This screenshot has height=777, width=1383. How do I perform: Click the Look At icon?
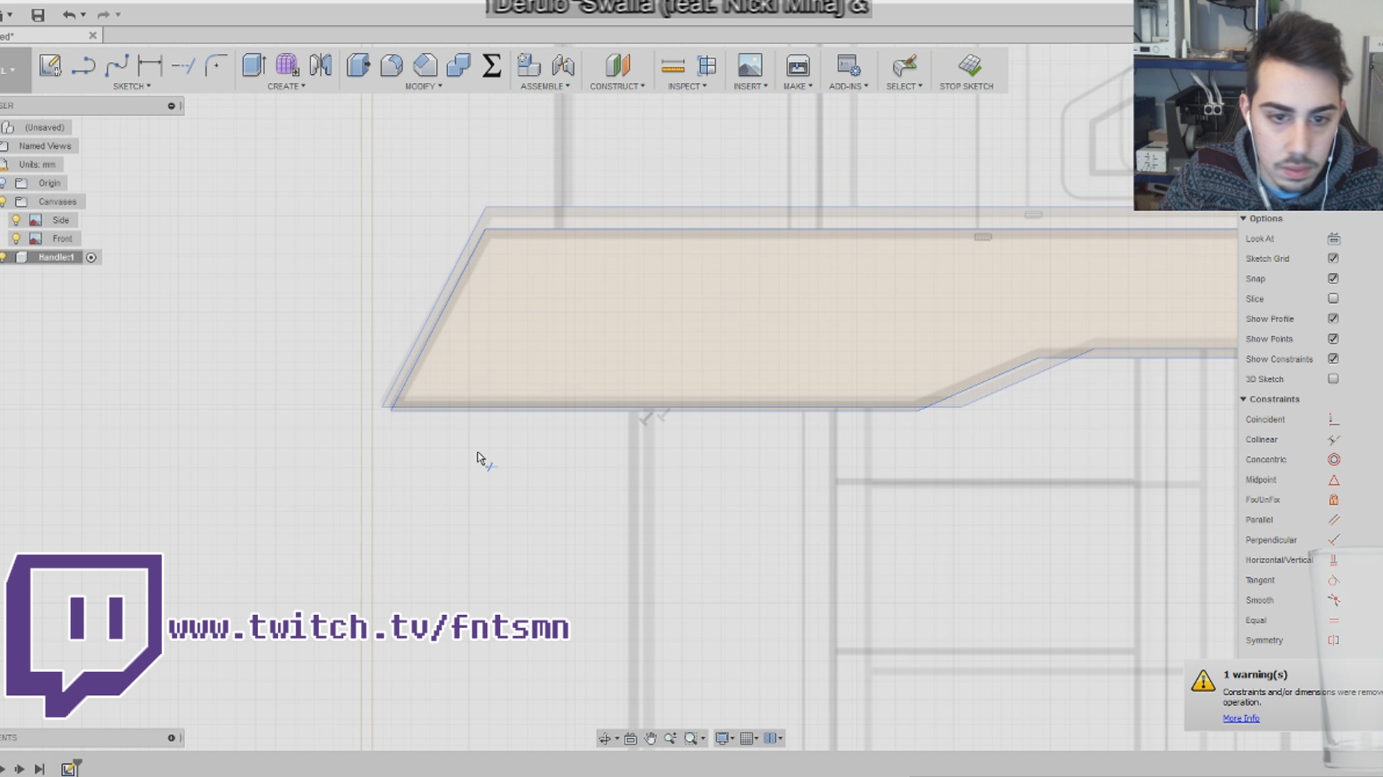click(1333, 238)
